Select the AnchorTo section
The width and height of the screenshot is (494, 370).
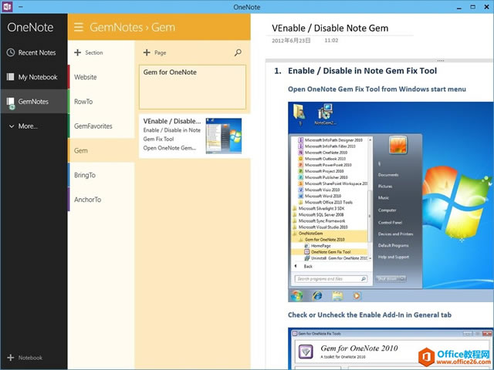pyautogui.click(x=101, y=200)
